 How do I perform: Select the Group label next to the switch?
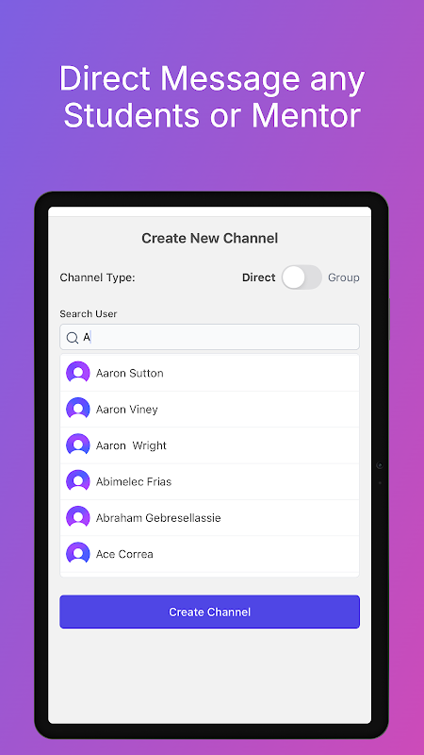coord(343,277)
